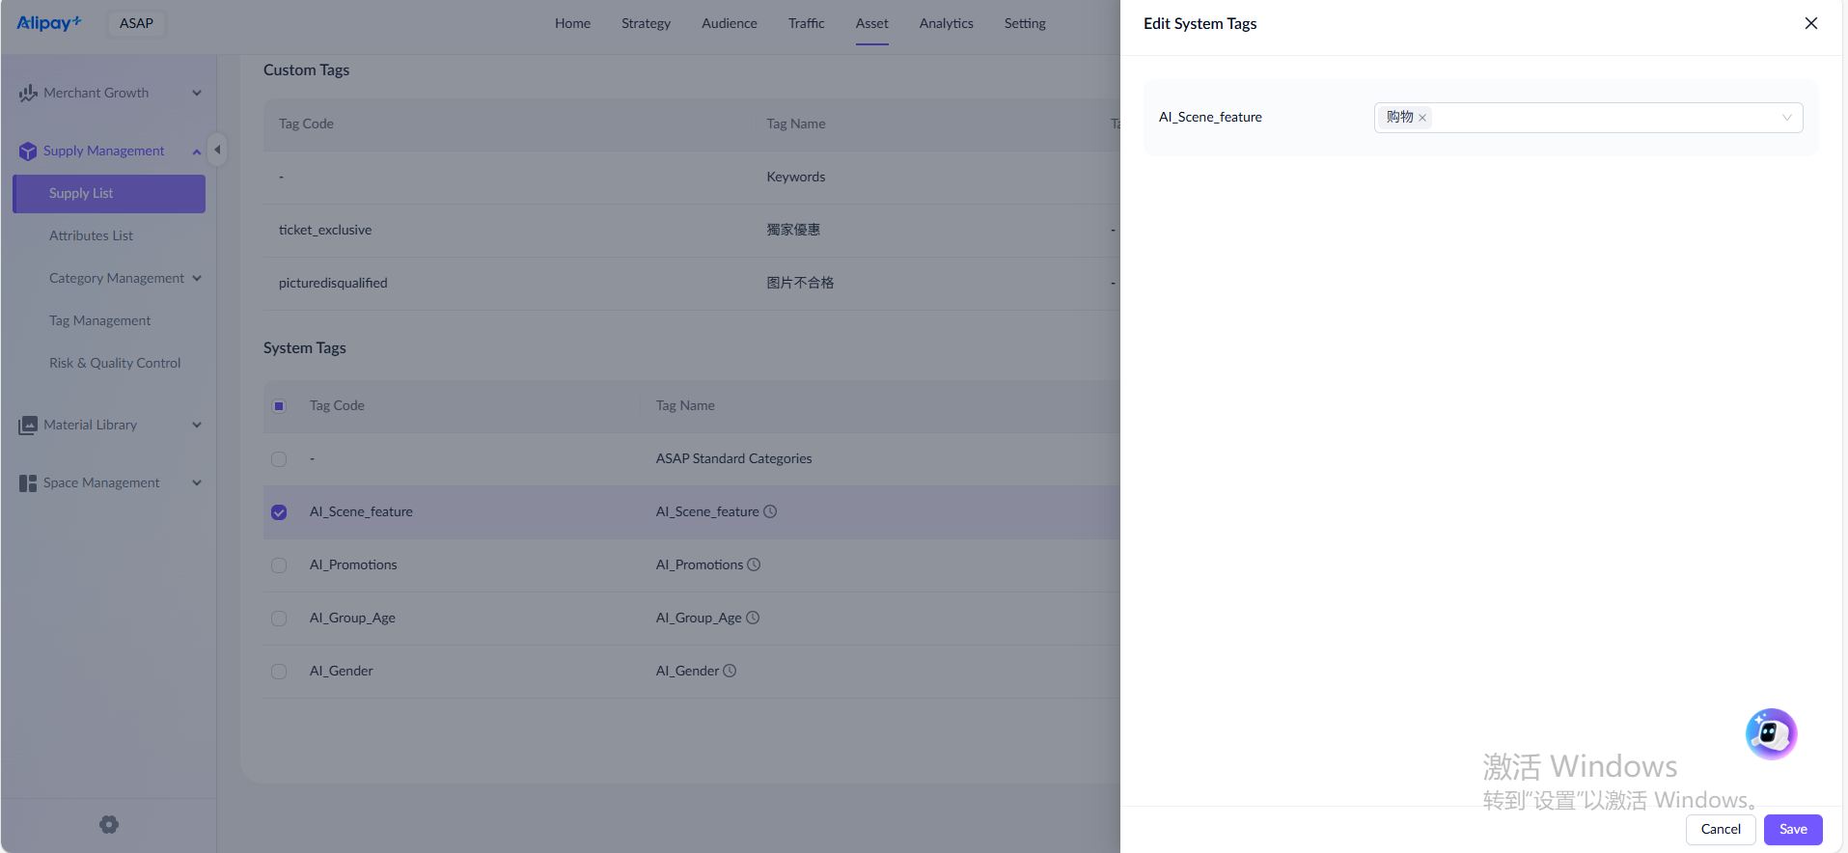The image size is (1848, 853).
Task: Click the settings gear icon in sidebar
Action: (x=109, y=825)
